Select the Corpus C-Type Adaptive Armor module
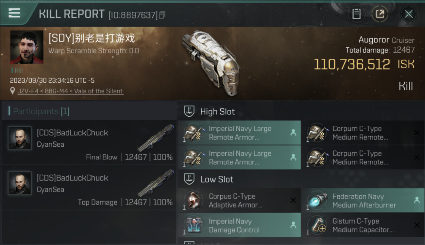The height and width of the screenshot is (245, 425). [239, 201]
